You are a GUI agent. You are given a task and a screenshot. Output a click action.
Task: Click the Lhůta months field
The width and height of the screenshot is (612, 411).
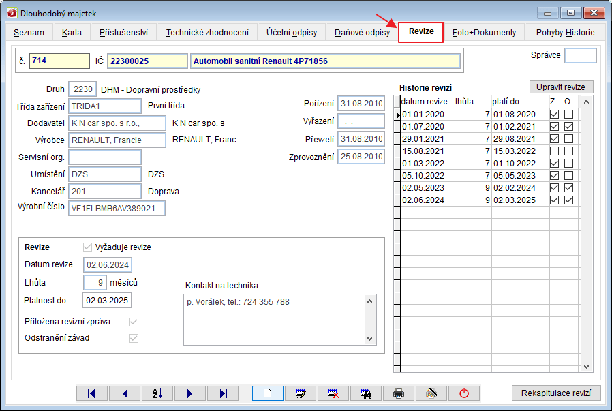pos(95,283)
